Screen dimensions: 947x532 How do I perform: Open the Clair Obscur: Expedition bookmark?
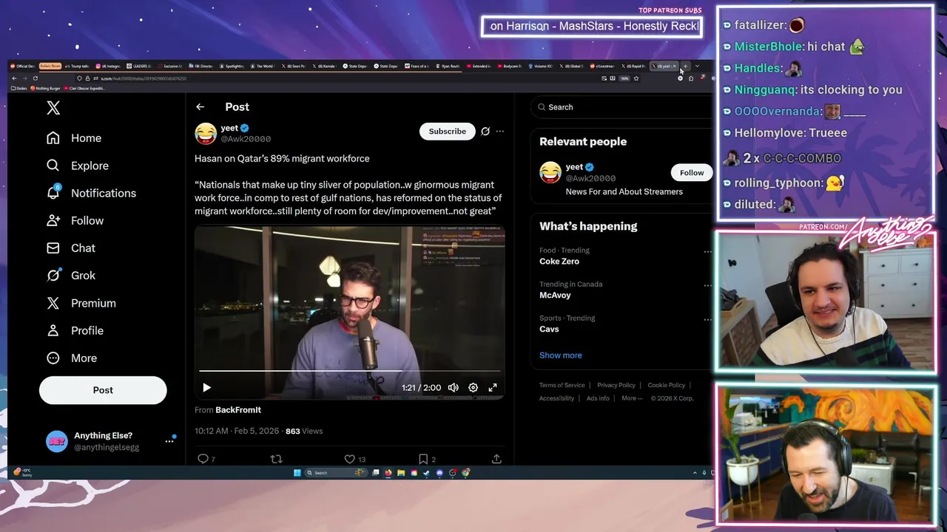(x=84, y=88)
